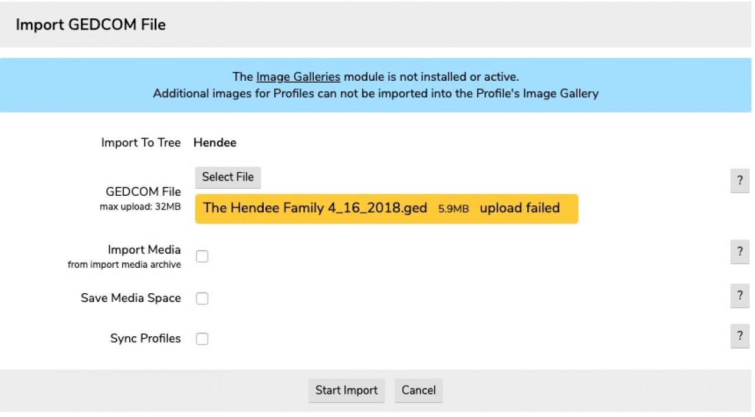Viewport: 755px width, 417px height.
Task: Click the 5.9MB file size text
Action: point(453,209)
